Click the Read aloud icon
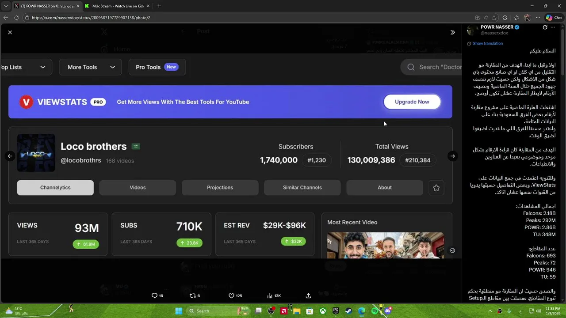Screen dimensions: 566x318 (486, 18)
